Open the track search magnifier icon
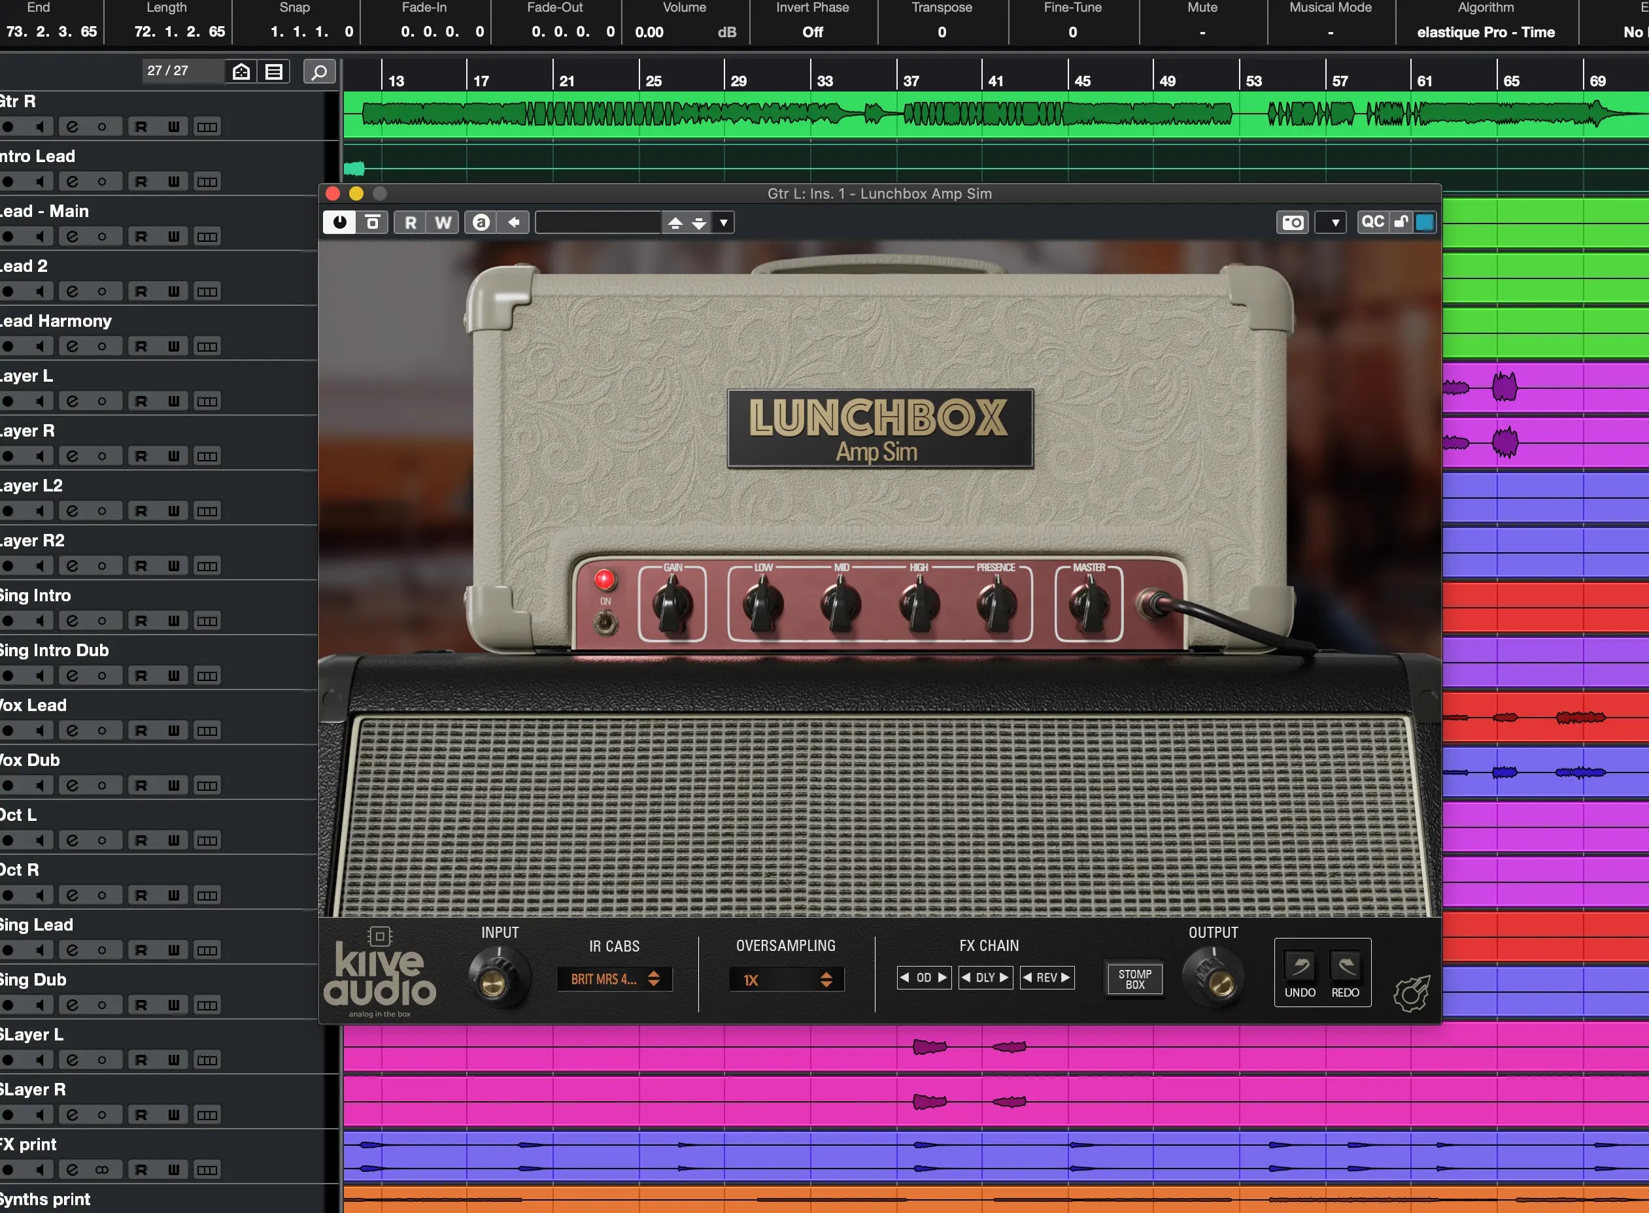The height and width of the screenshot is (1213, 1649). pyautogui.click(x=320, y=72)
